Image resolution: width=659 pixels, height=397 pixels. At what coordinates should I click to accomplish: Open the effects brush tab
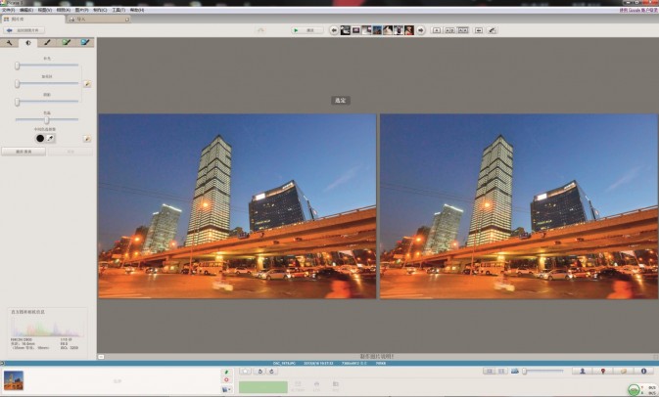coord(47,43)
